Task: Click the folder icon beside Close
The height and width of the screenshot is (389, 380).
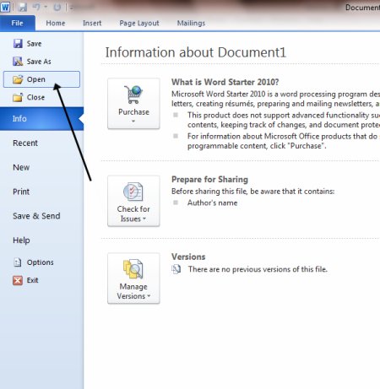Action: pyautogui.click(x=18, y=98)
